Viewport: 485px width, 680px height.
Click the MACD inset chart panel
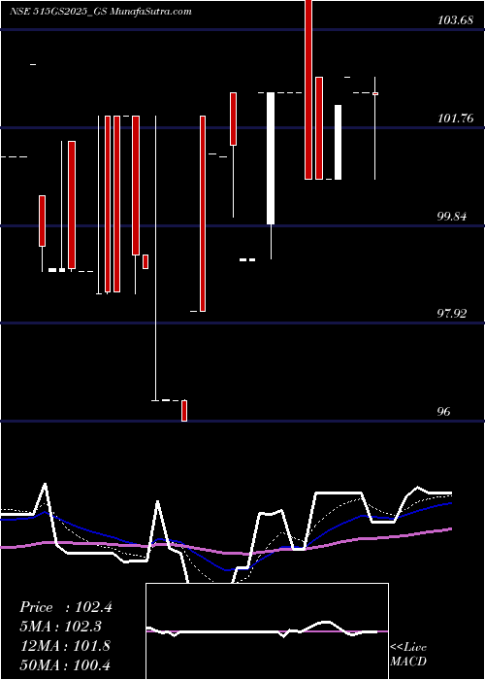click(267, 631)
